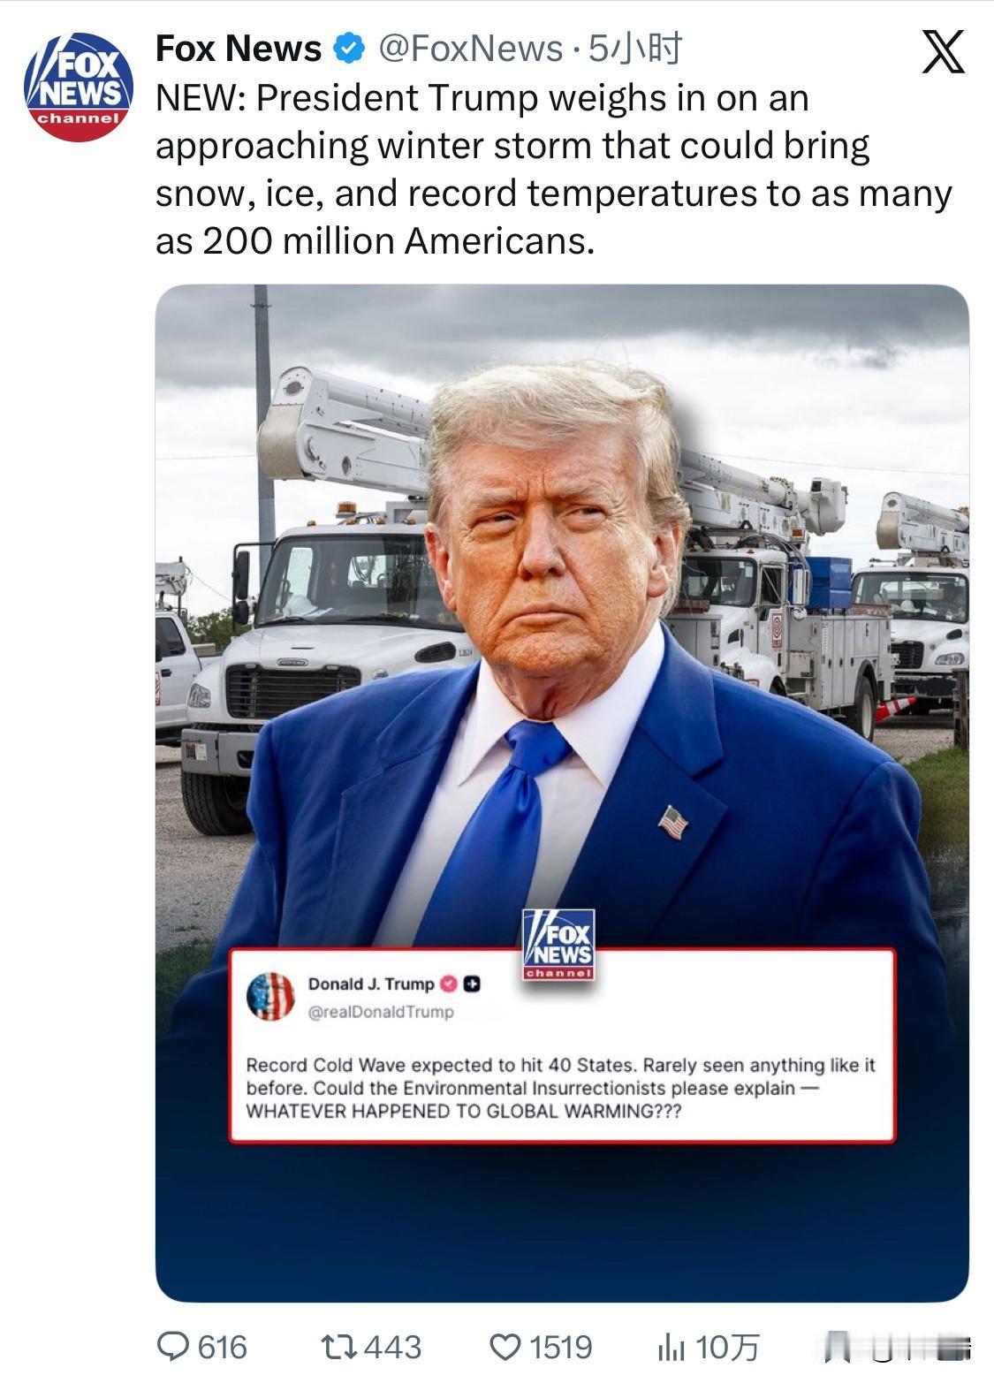This screenshot has height=1383, width=994.
Task: Click the 616 replies count
Action: pyautogui.click(x=223, y=1347)
